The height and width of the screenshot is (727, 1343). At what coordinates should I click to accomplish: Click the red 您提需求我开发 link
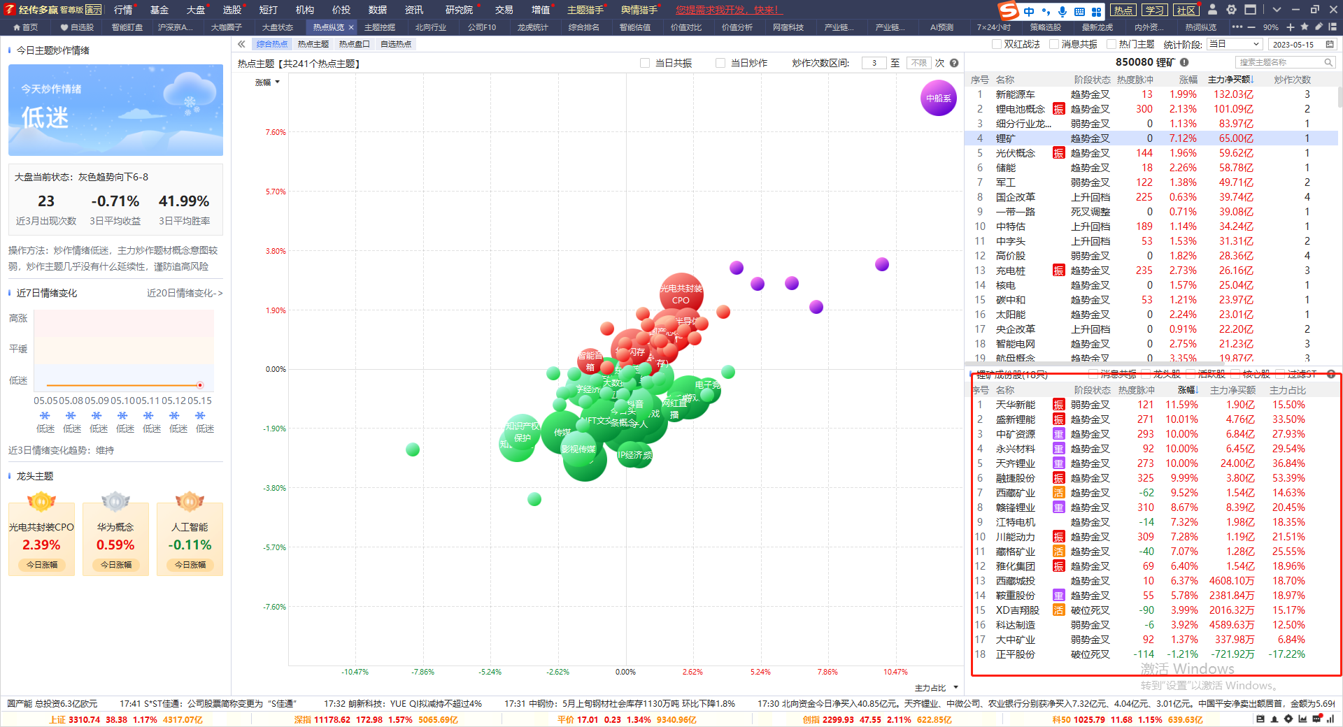[x=728, y=10]
